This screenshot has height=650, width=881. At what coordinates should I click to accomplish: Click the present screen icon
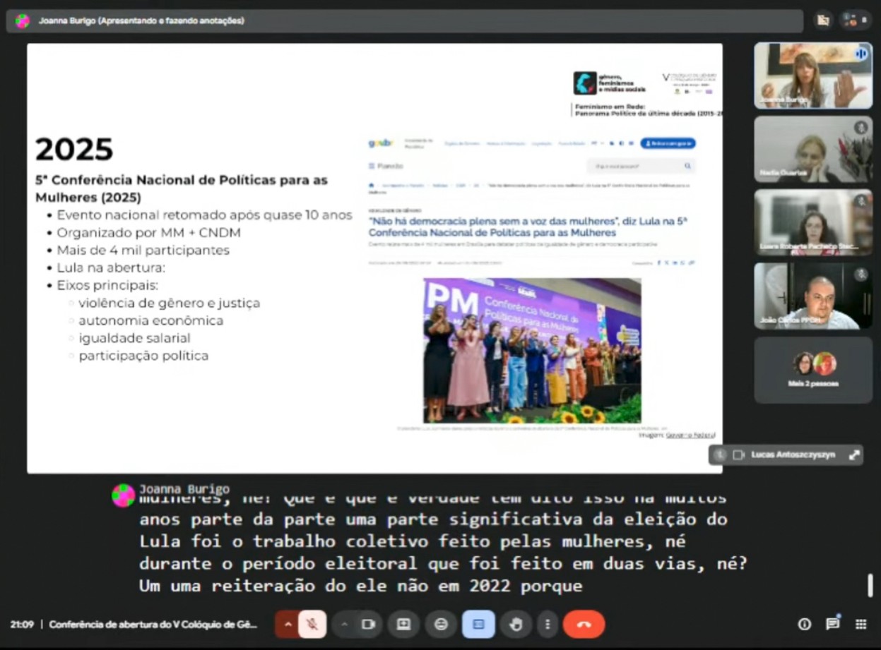[403, 625]
